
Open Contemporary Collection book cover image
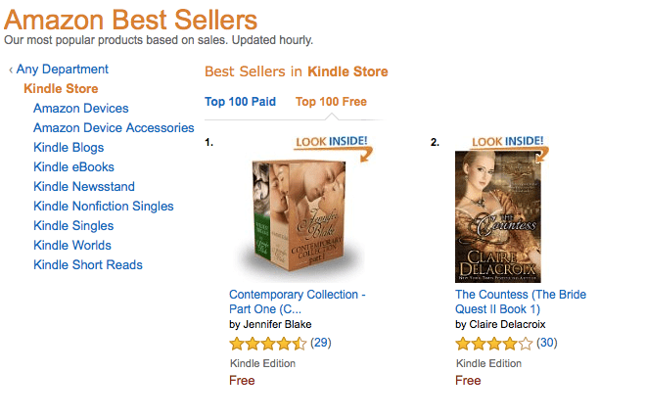click(x=290, y=219)
